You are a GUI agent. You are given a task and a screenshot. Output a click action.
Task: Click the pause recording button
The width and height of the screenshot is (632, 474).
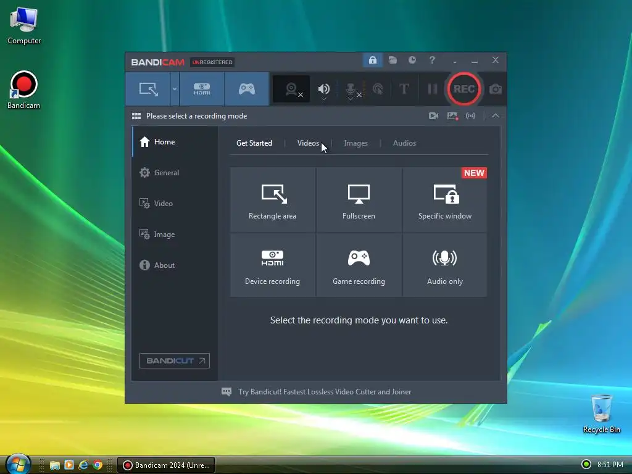[433, 89]
